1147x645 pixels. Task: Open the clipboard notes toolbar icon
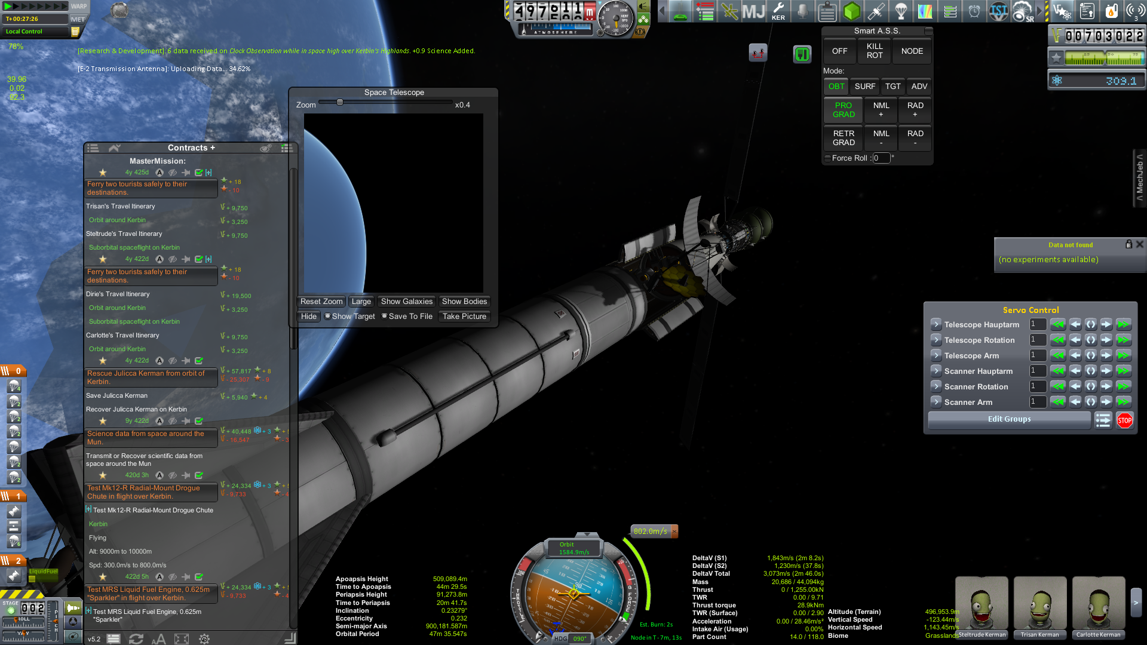pyautogui.click(x=827, y=11)
